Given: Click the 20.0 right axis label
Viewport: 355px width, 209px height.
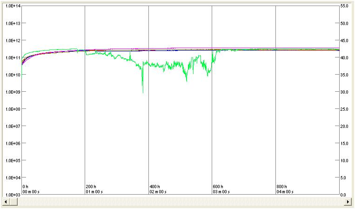Looking at the screenshot, I should tap(344, 126).
